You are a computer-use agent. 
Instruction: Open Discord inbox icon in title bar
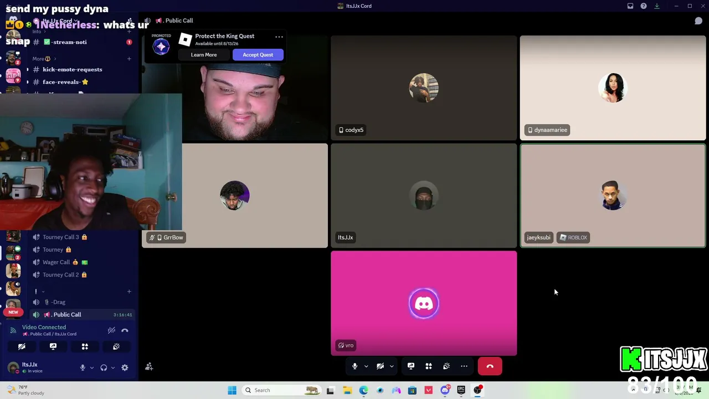point(630,6)
